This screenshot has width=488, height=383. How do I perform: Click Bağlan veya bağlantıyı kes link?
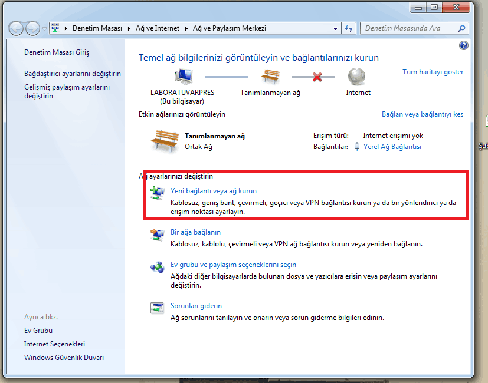tap(423, 114)
